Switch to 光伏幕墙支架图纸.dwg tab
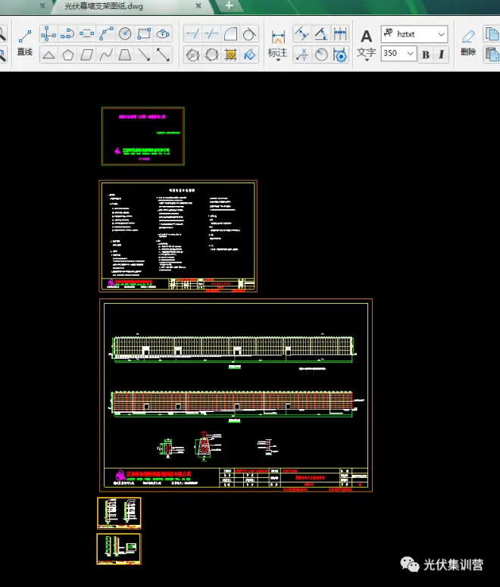The image size is (500, 587). (x=104, y=6)
